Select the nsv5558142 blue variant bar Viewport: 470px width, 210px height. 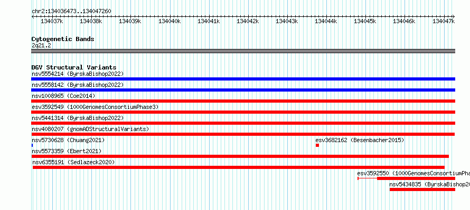tap(243, 90)
